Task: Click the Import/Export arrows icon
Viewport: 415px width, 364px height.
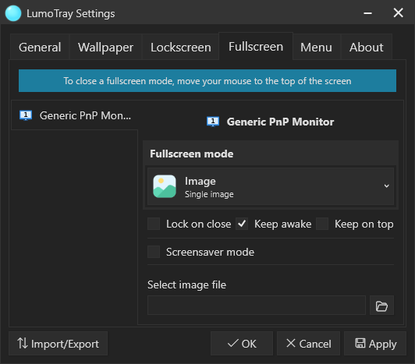Action: tap(22, 343)
